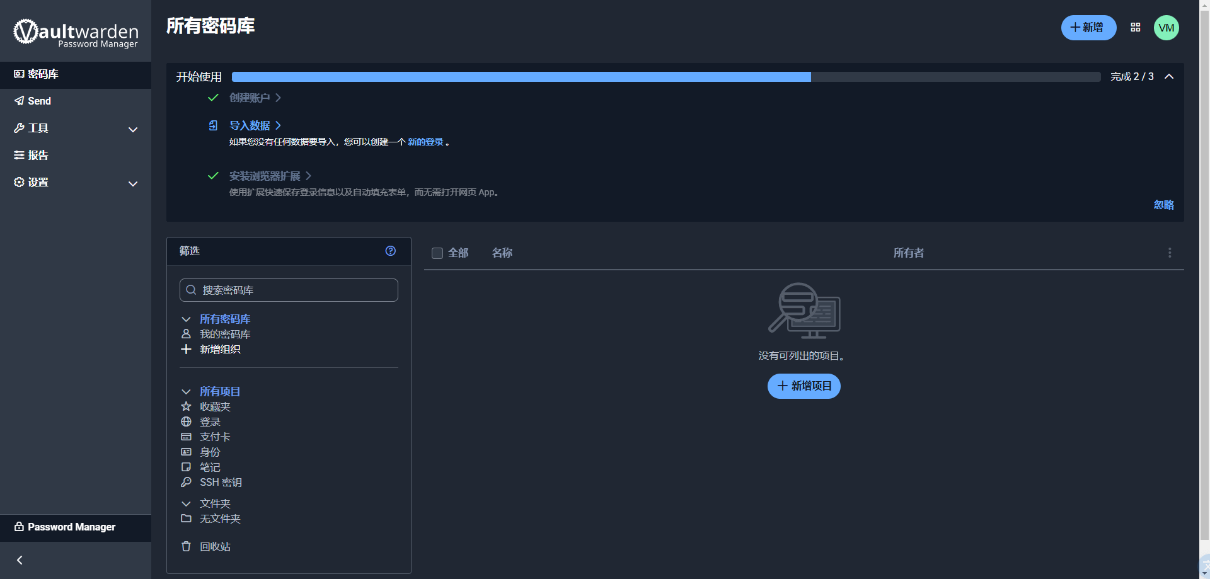1210x579 pixels.
Task: Check the 全部 select-all checkbox
Action: [x=437, y=253]
